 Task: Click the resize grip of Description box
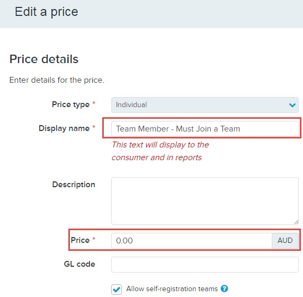click(296, 222)
